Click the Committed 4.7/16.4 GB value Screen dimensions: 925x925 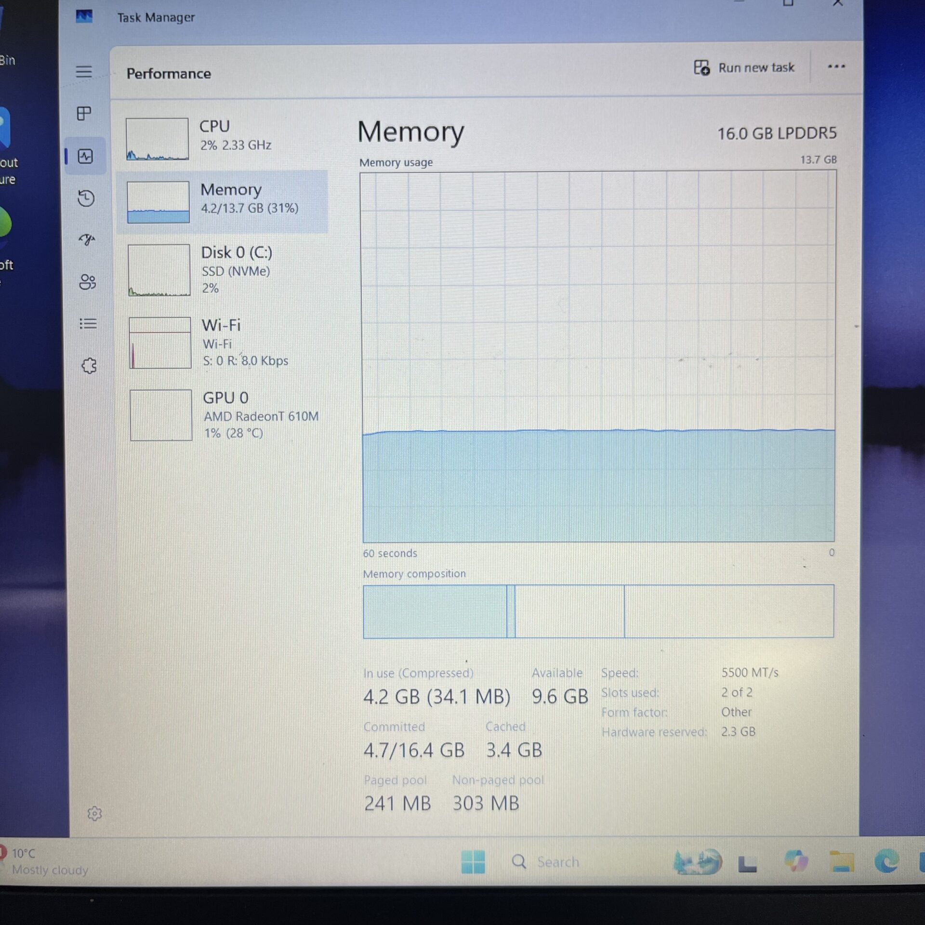pyautogui.click(x=414, y=750)
